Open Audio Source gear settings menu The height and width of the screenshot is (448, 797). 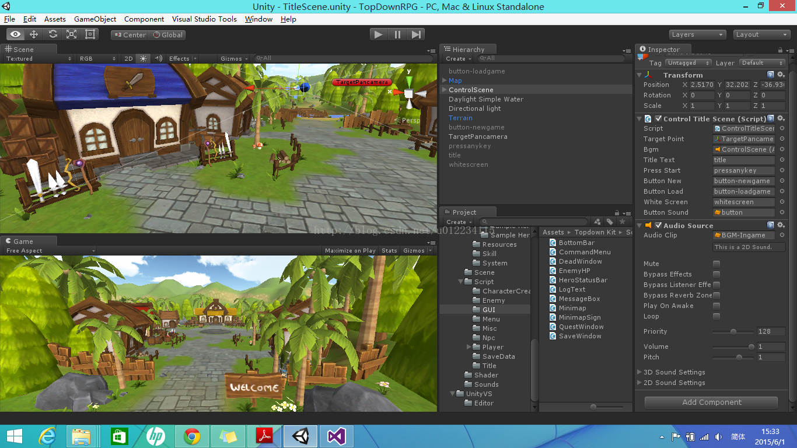(x=781, y=225)
